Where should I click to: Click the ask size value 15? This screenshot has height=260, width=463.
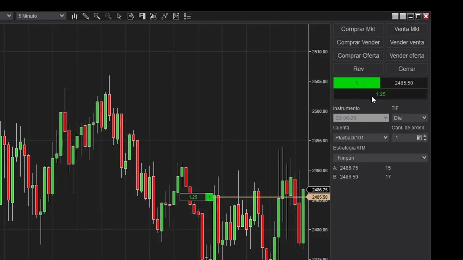point(388,168)
